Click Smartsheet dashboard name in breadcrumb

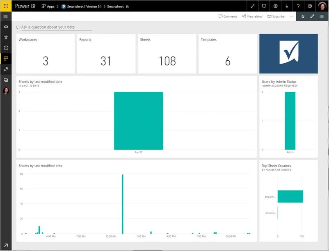pyautogui.click(x=115, y=7)
